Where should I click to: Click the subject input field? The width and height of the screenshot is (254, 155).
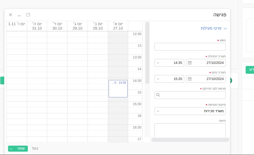coord(190,47)
